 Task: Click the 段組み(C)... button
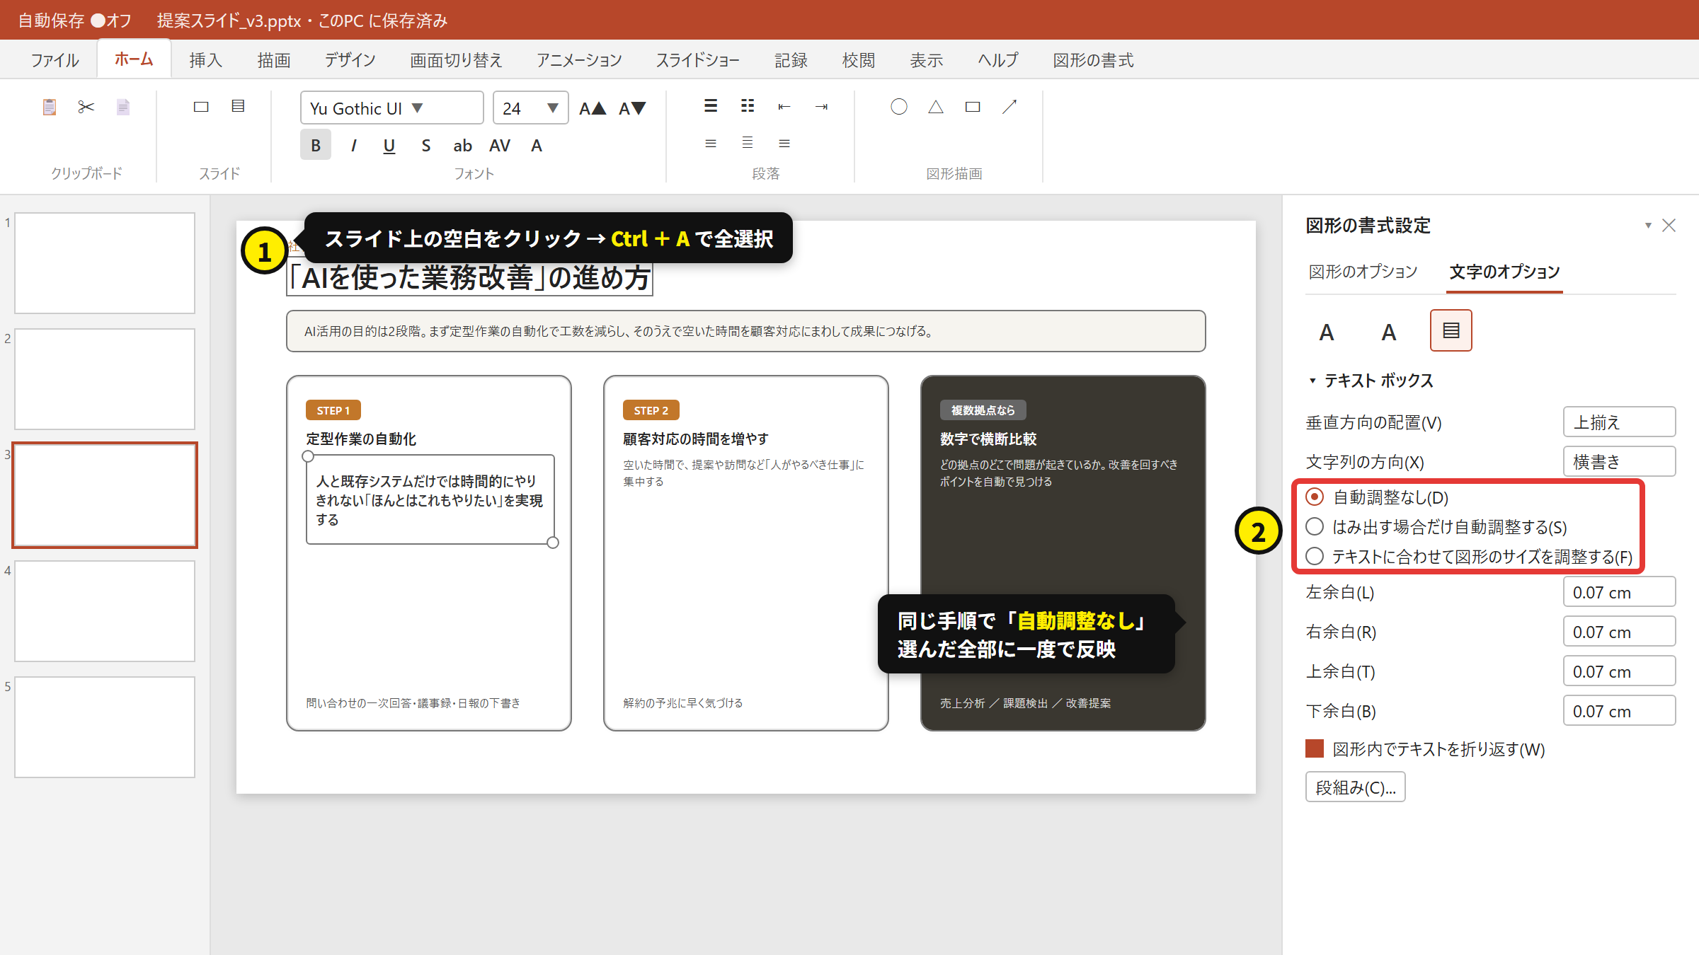point(1355,787)
